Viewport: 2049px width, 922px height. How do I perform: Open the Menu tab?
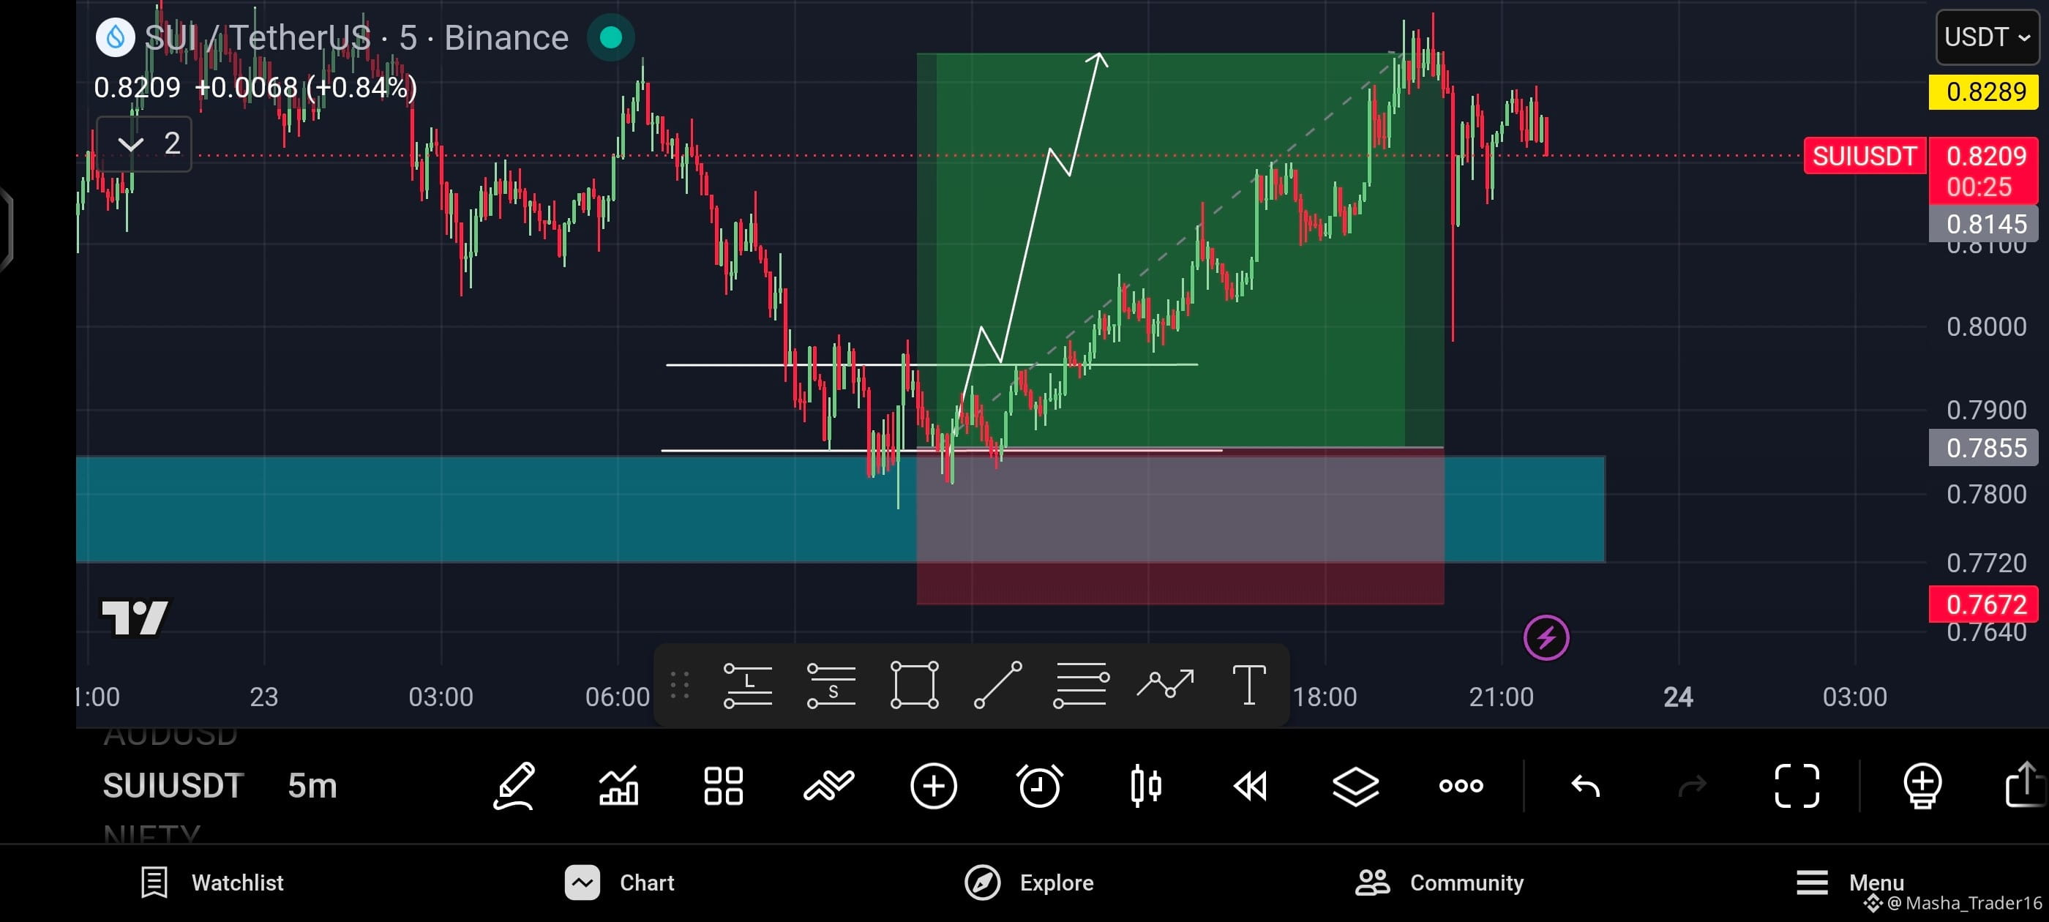click(x=1849, y=883)
